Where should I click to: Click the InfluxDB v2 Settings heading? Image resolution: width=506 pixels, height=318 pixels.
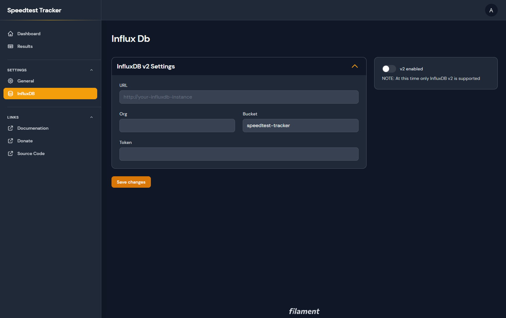146,66
